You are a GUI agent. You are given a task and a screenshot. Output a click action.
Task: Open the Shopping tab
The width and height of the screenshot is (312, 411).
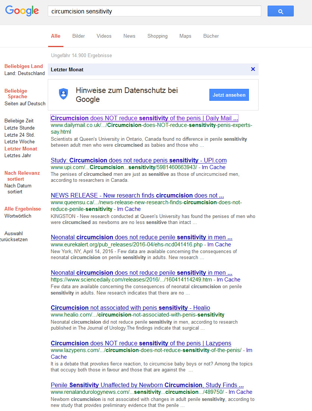(157, 36)
